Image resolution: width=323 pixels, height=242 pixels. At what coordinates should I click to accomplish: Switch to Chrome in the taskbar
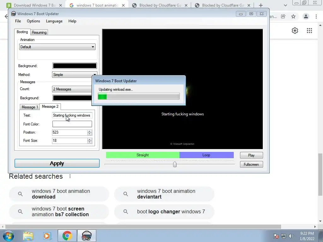pos(67,236)
